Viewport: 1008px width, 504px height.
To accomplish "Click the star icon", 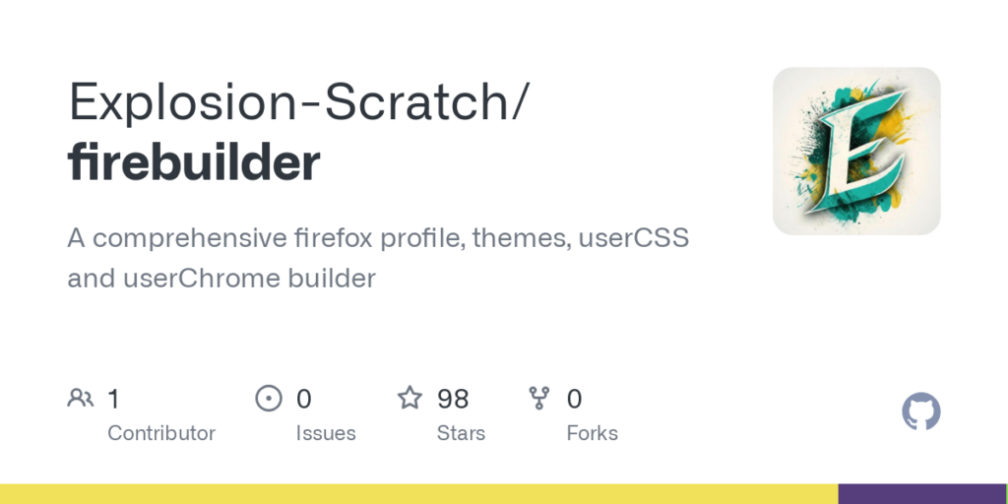I will point(409,399).
